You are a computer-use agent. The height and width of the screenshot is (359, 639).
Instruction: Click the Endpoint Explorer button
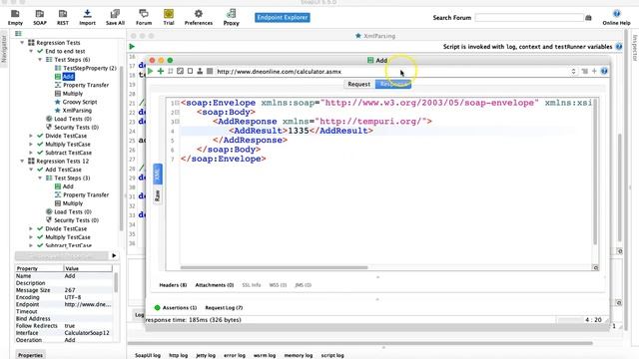283,18
